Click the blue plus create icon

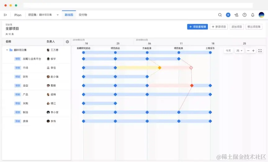click(x=228, y=15)
